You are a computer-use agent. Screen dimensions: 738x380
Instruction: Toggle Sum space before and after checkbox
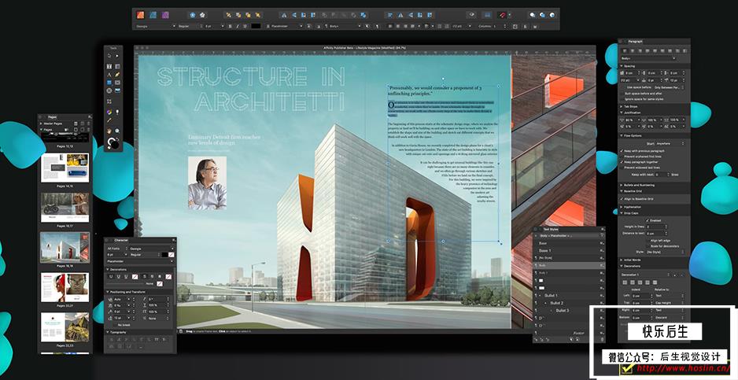[x=622, y=94]
